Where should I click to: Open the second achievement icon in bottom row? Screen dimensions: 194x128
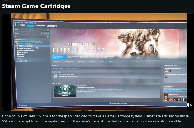click(170, 99)
